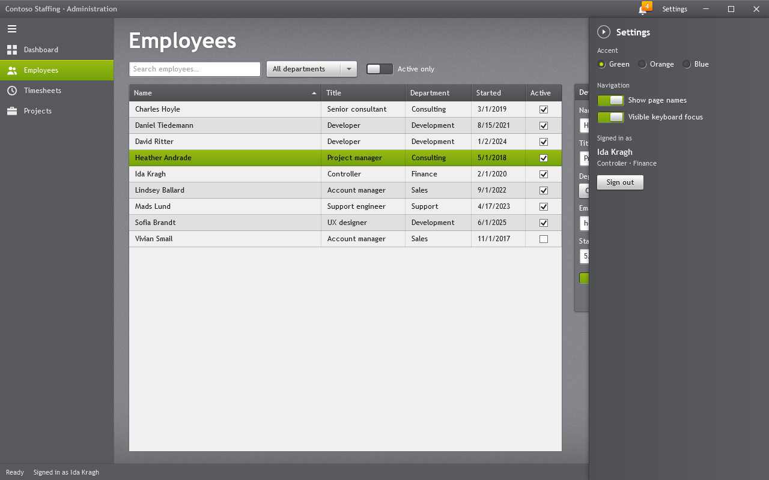Screen dimensions: 769x480
Task: Uncheck Active for Mads Lund
Action: point(544,207)
